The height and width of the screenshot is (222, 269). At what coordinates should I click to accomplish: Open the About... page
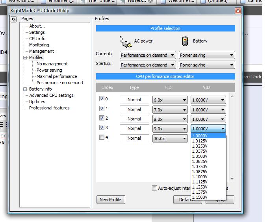(x=37, y=26)
